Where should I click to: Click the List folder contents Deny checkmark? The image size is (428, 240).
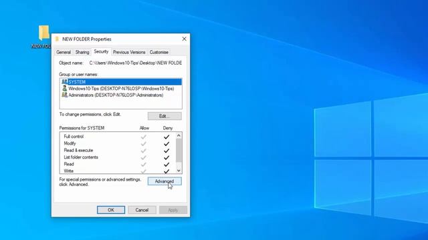click(x=167, y=157)
